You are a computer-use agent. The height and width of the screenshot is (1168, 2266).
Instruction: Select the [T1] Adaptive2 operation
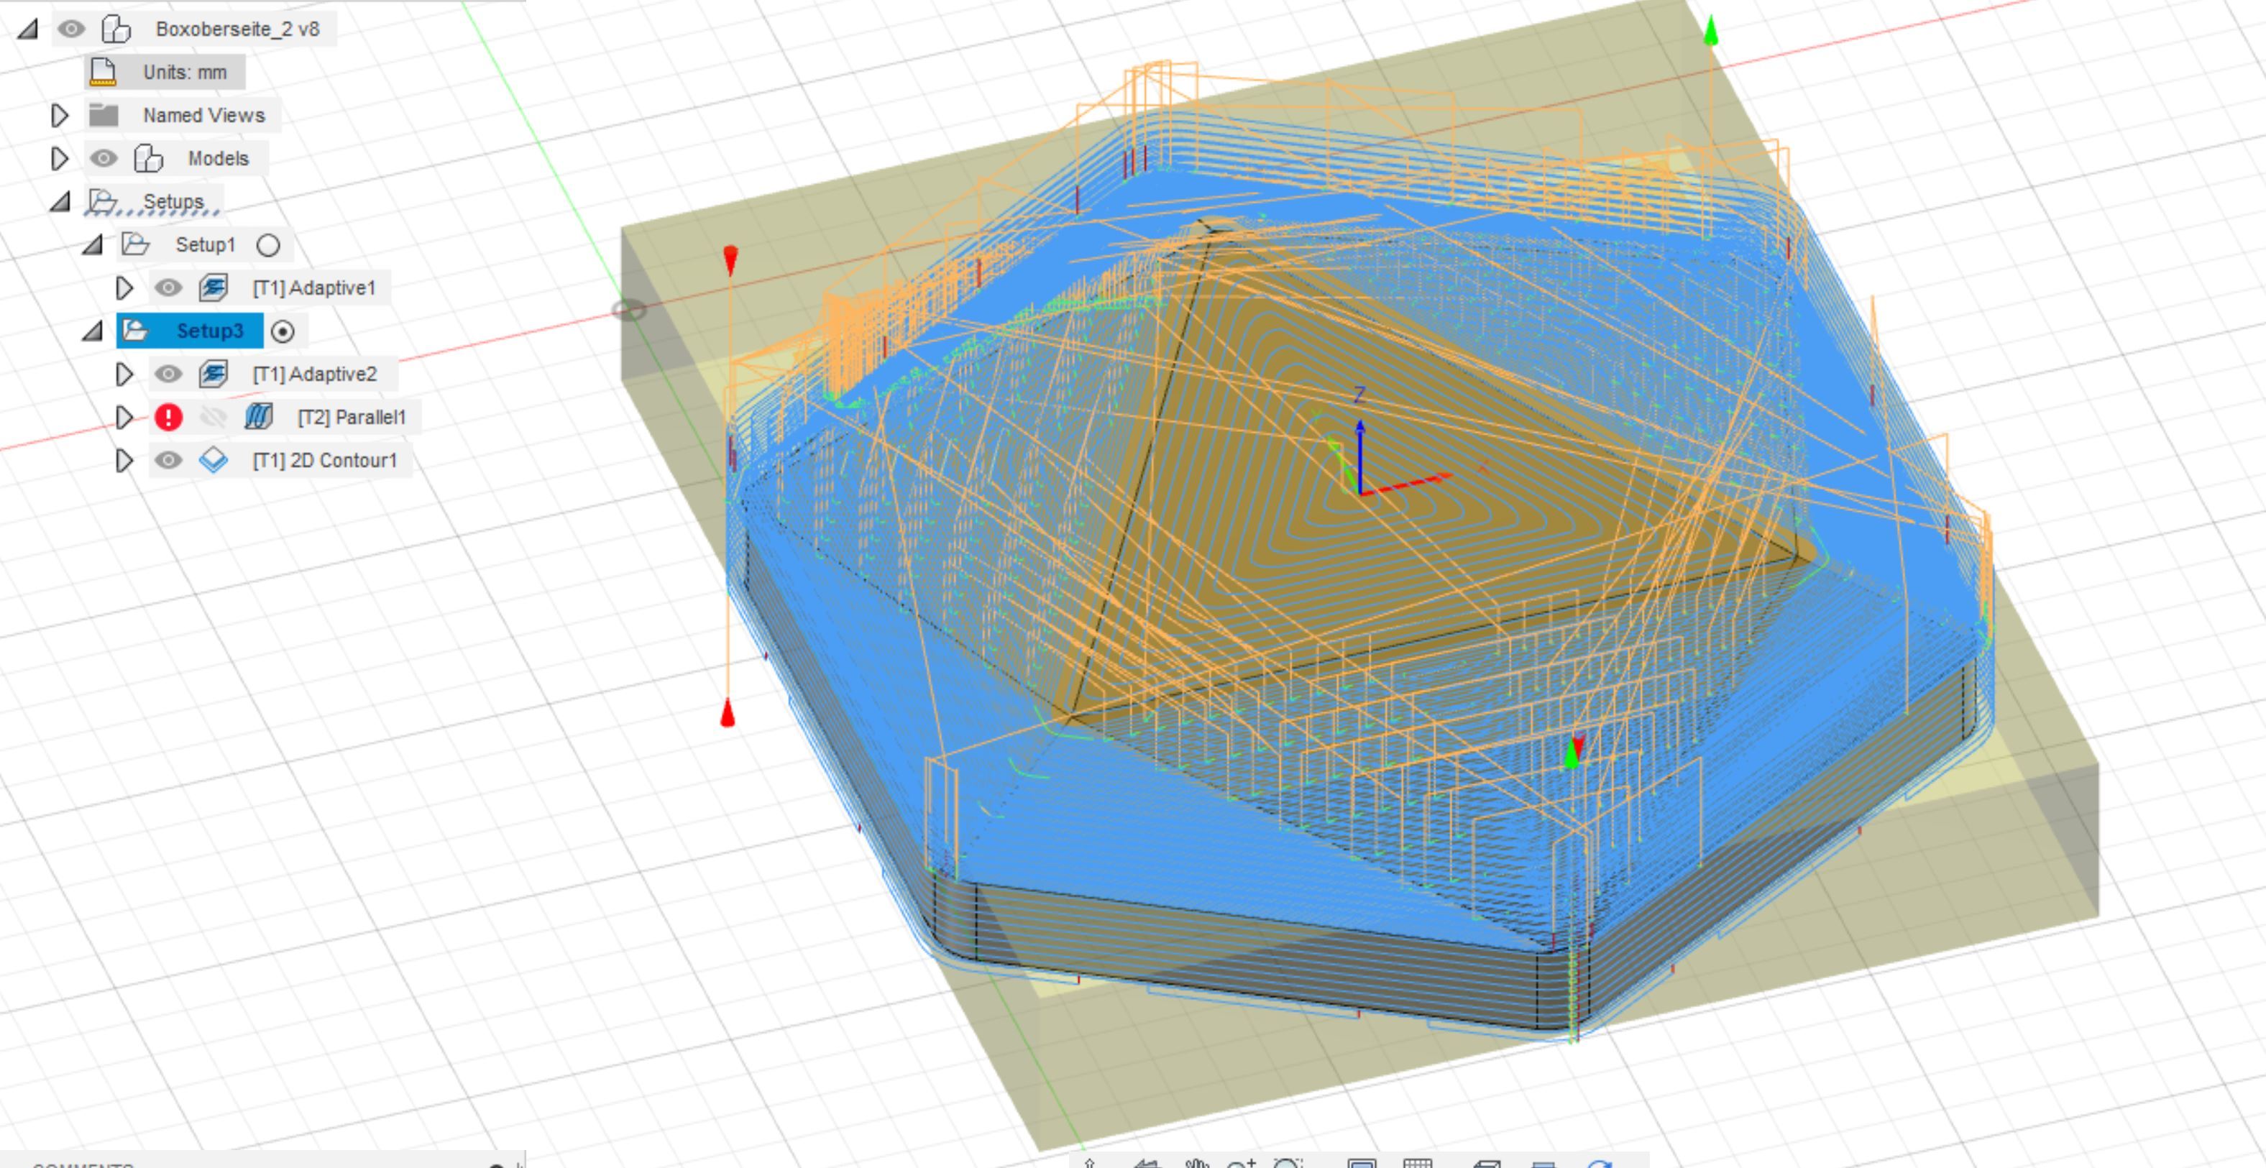(x=315, y=374)
